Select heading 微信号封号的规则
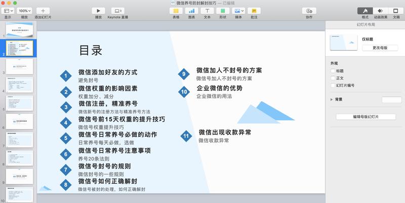Image resolution: width=405 pixels, height=203 pixels. point(105,166)
